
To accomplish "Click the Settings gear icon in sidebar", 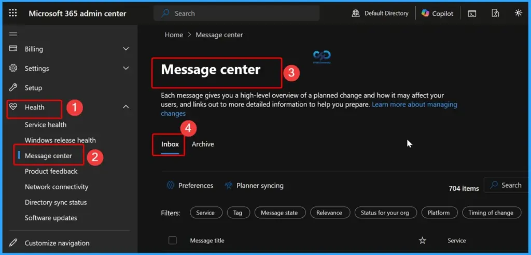I will (13, 68).
